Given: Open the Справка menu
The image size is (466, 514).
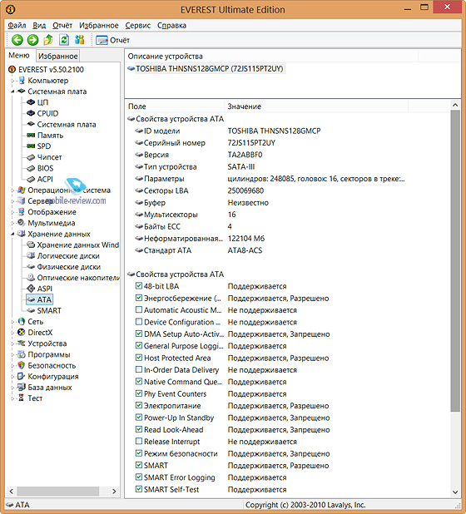Looking at the screenshot, I should coord(171,25).
